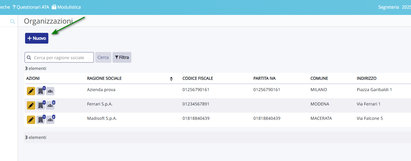Expand filter options with Filtra button

(x=122, y=57)
